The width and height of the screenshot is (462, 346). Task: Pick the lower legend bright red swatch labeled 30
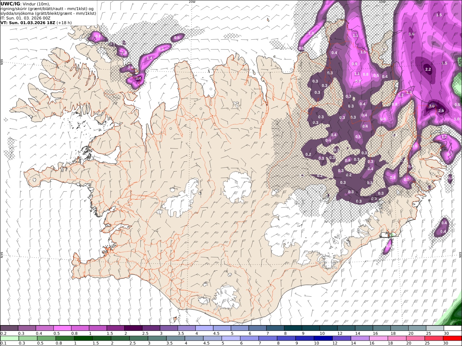point(453,338)
